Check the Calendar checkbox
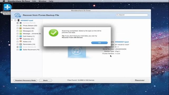The width and height of the screenshot is (169, 95). point(18,39)
